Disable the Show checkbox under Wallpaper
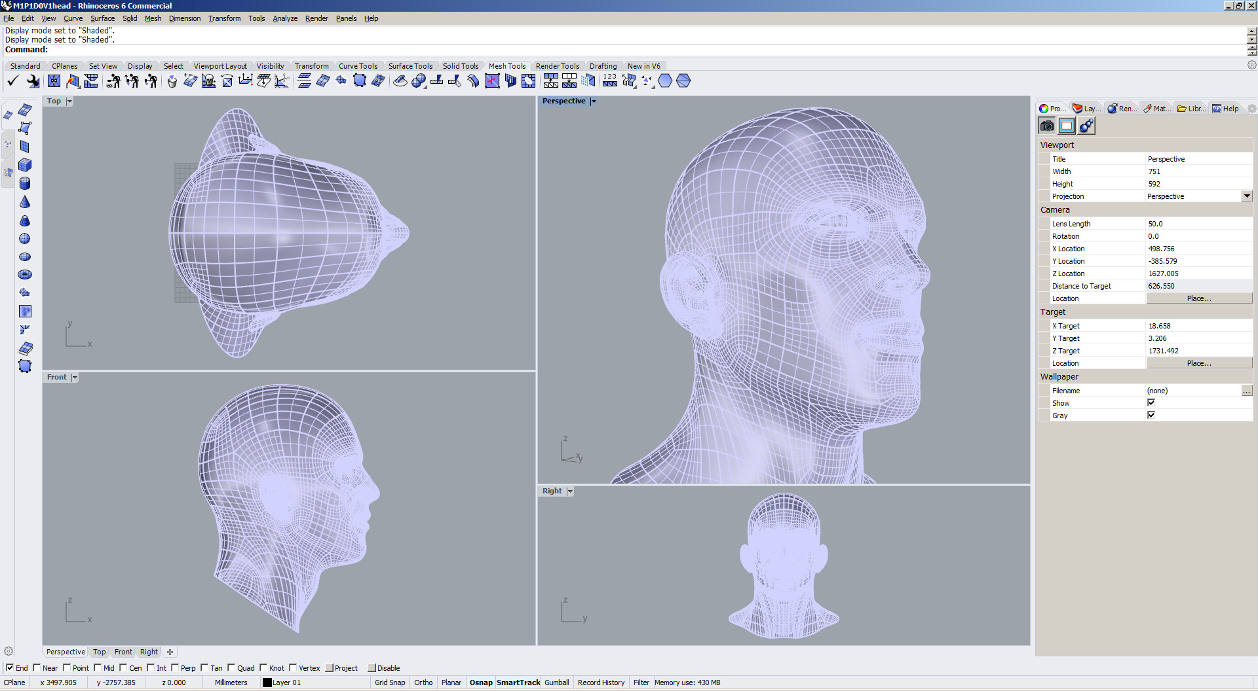 coord(1151,402)
